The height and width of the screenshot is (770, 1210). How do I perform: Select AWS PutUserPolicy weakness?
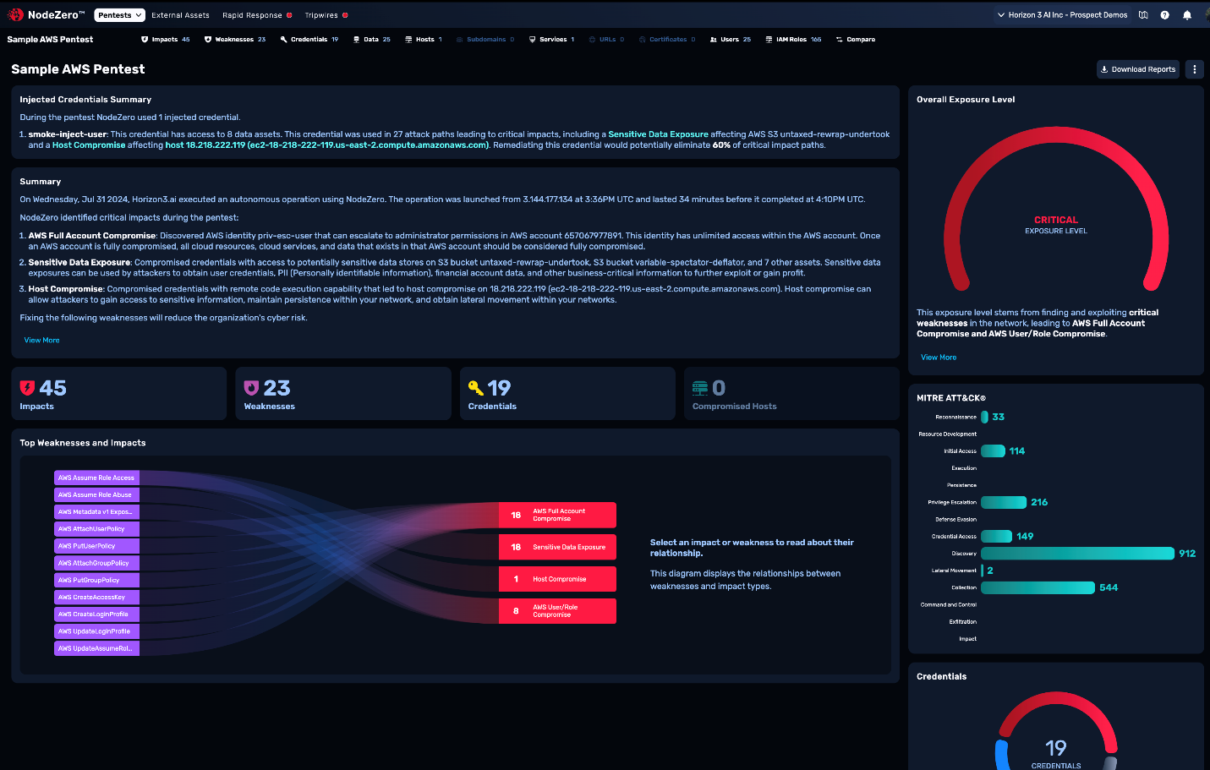[x=96, y=546]
